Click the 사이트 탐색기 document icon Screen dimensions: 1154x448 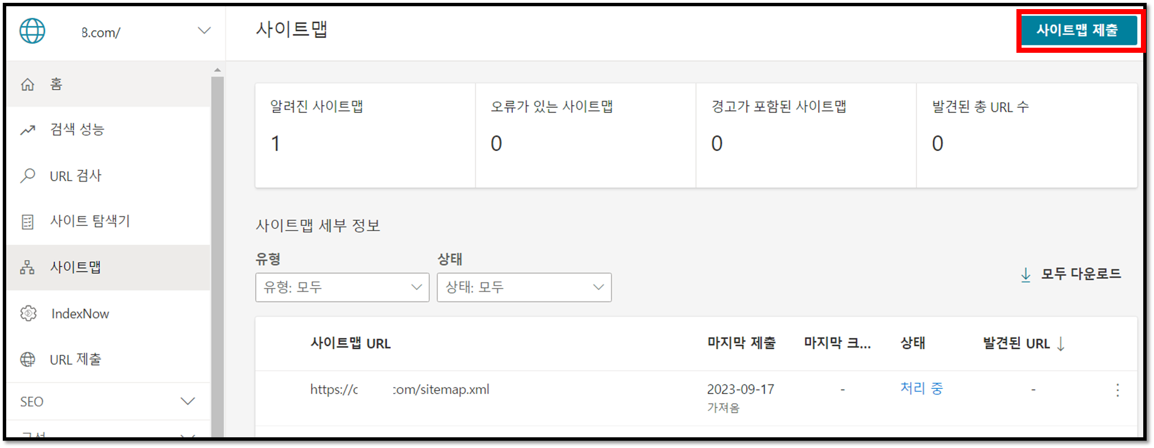[x=27, y=221]
